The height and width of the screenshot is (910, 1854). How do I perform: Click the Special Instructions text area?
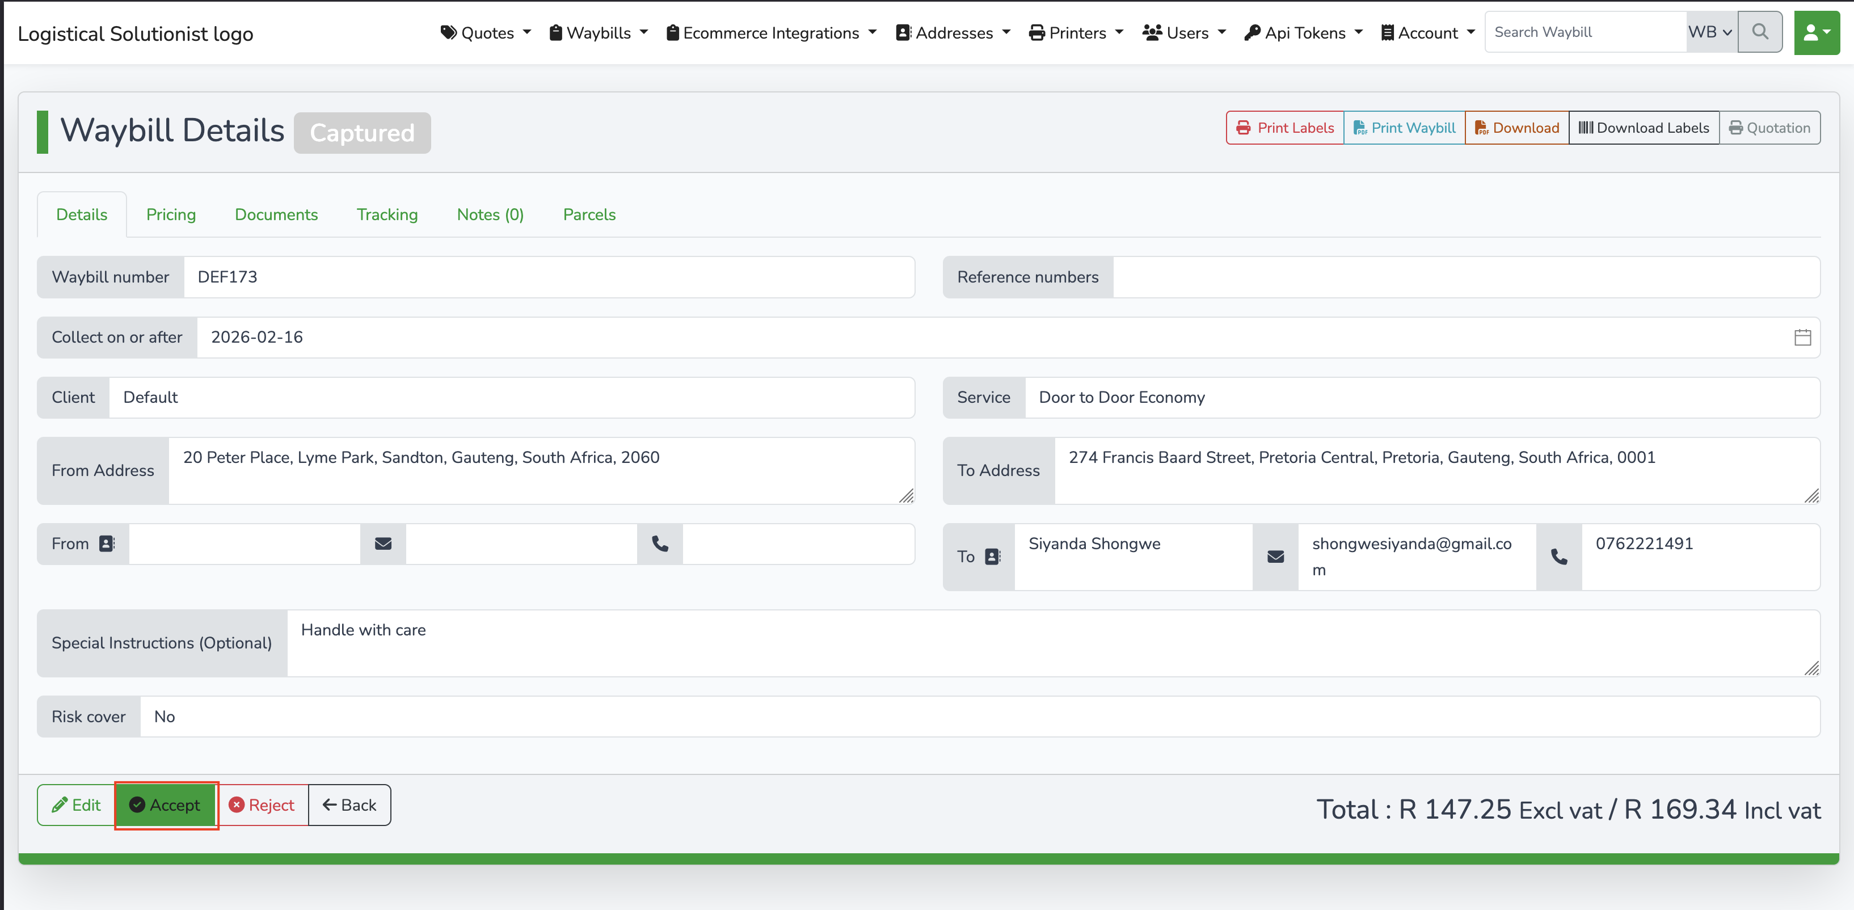click(1052, 643)
